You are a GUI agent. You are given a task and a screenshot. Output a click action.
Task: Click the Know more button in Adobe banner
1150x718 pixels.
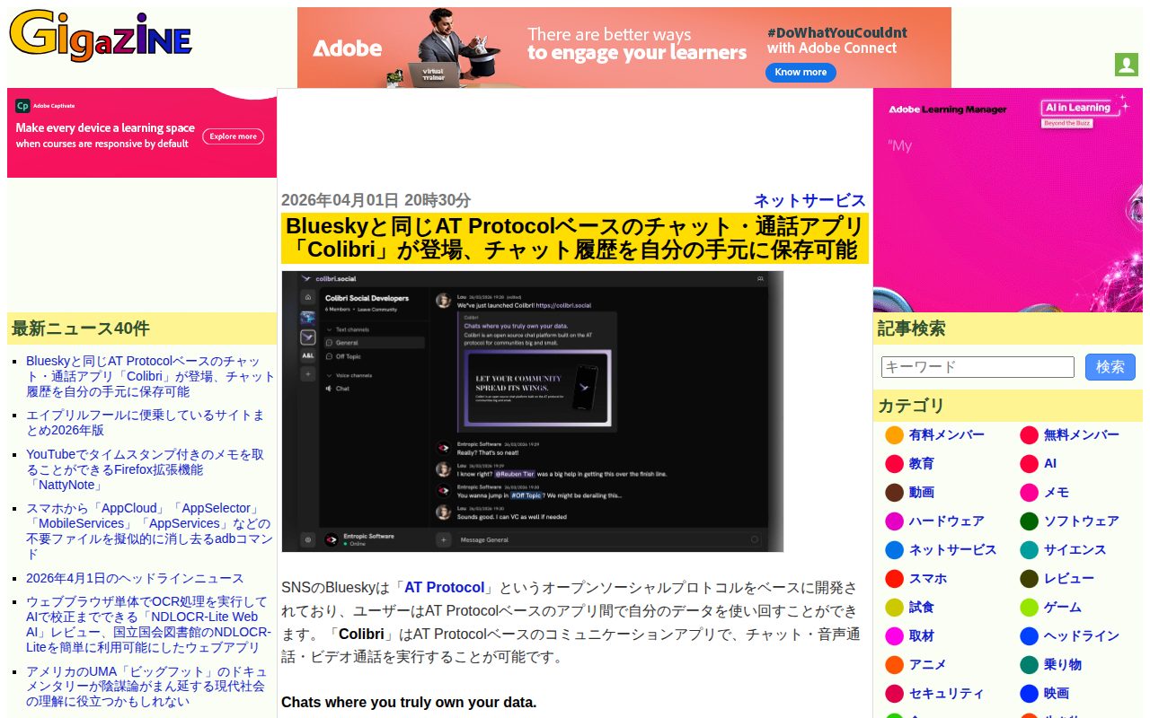(x=801, y=72)
